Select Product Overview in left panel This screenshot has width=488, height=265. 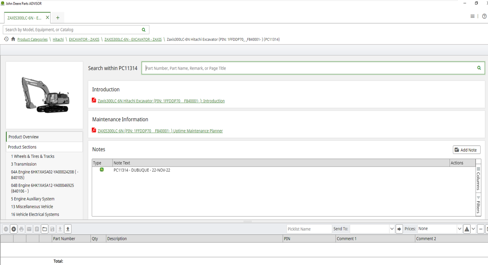point(45,137)
